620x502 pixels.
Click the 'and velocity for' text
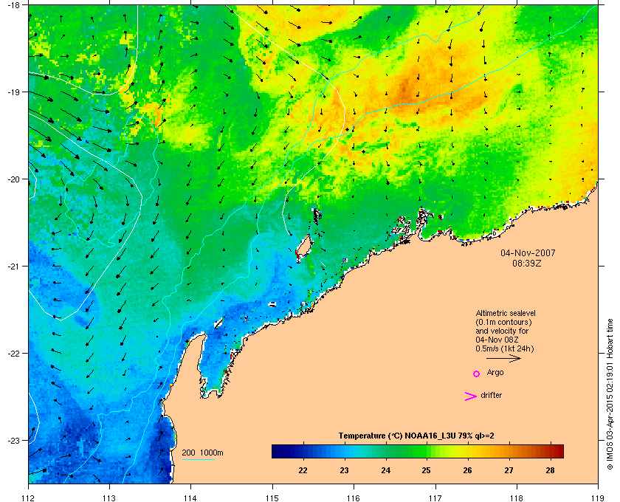click(502, 331)
